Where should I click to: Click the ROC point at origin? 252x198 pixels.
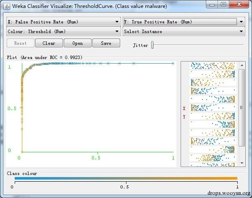coord(22,152)
